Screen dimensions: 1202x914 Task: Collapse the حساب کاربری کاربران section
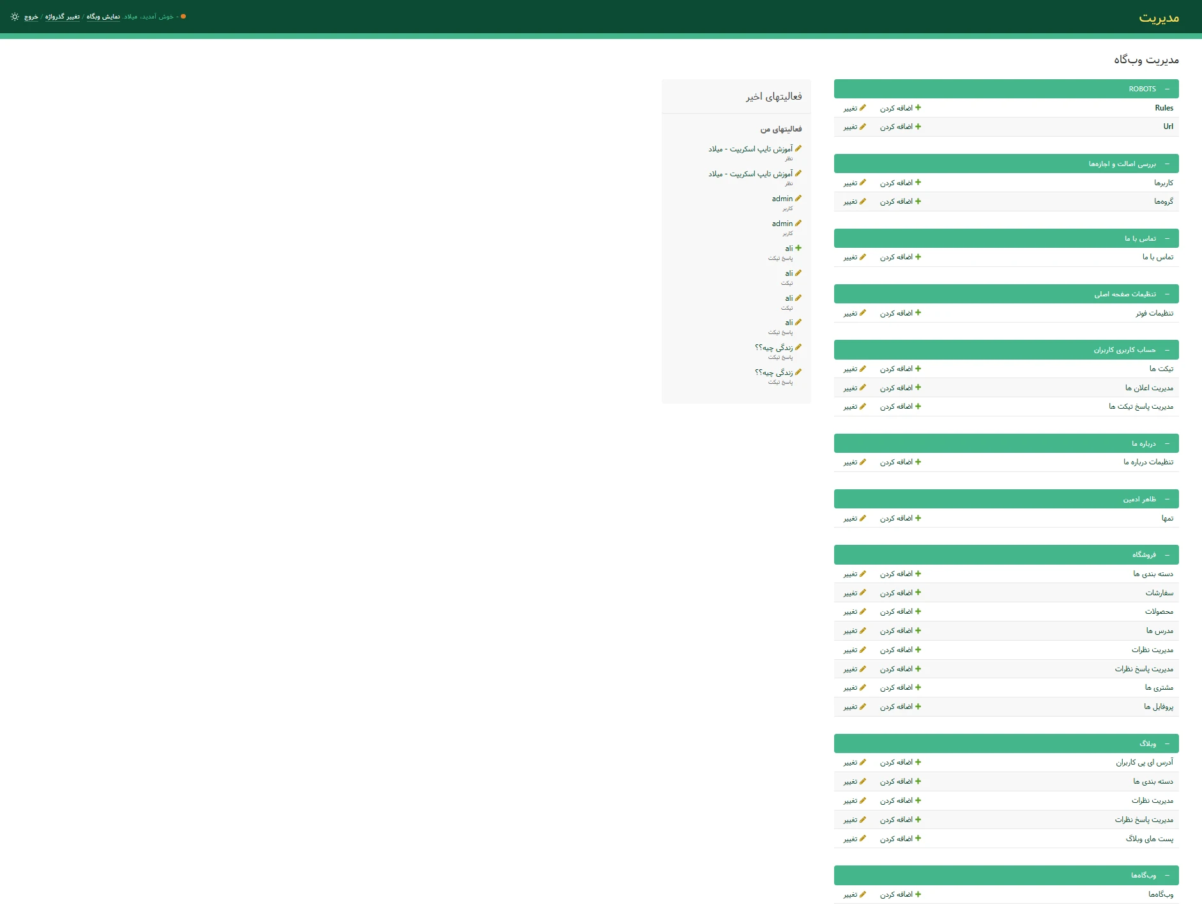[1167, 350]
